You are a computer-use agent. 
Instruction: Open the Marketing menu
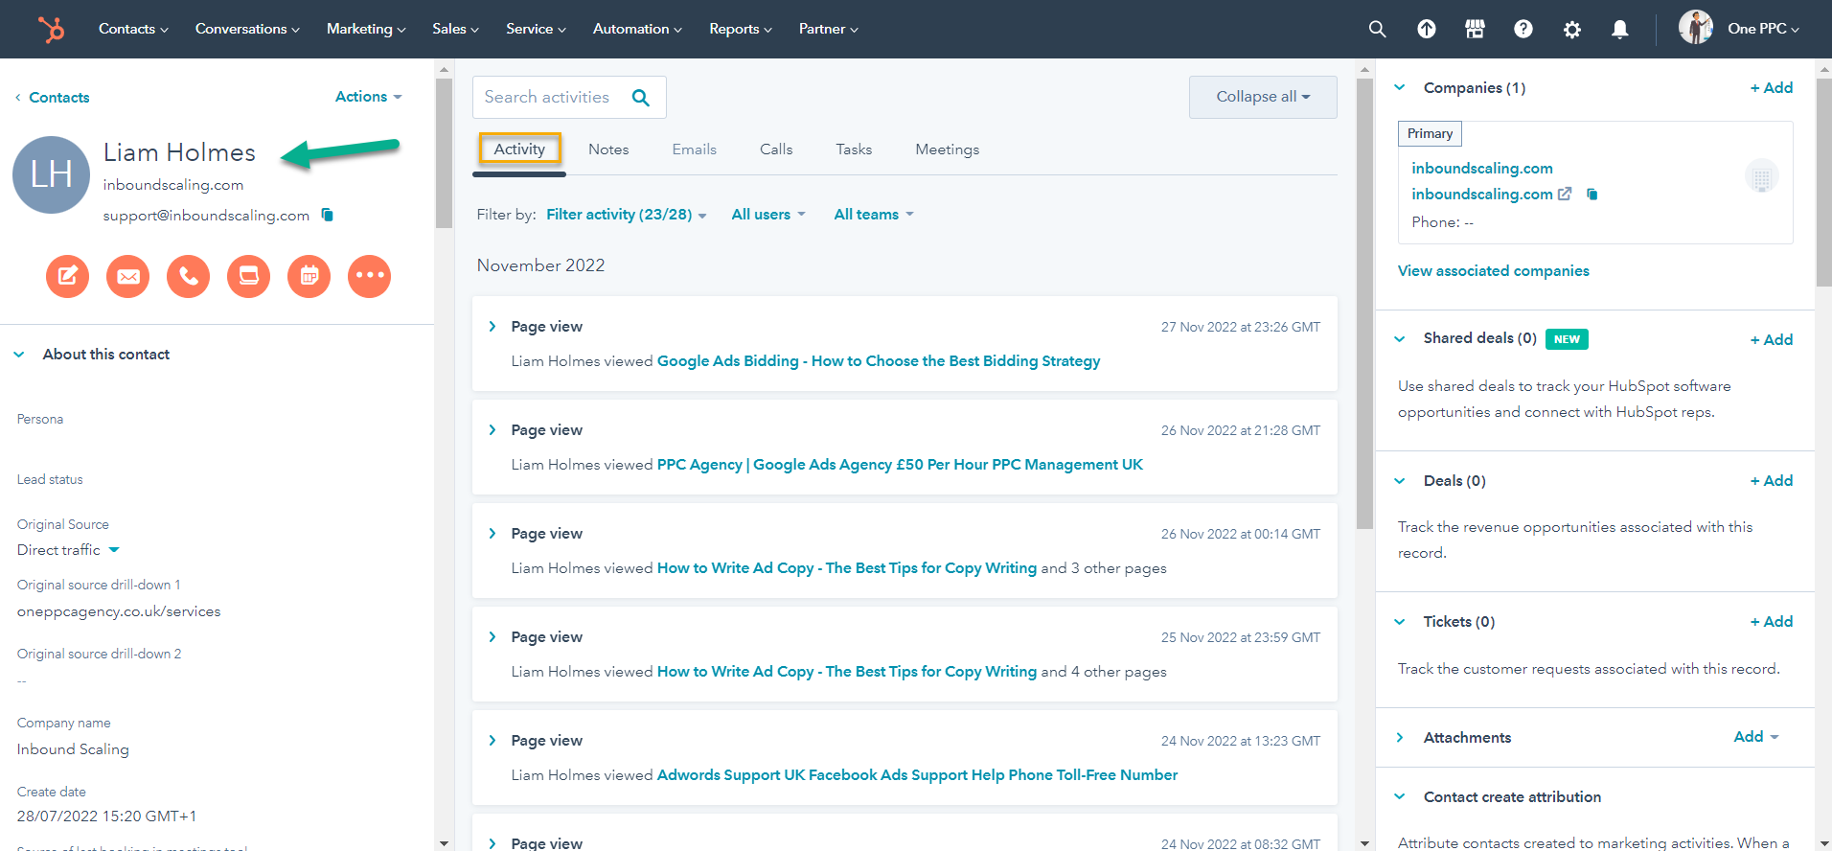pyautogui.click(x=366, y=29)
